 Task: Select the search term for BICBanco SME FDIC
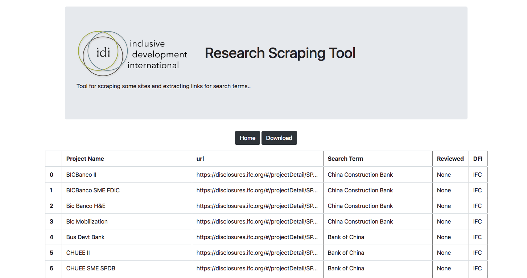pyautogui.click(x=360, y=190)
